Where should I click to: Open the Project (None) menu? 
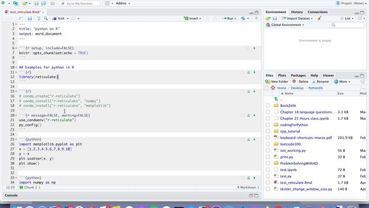[351, 3]
